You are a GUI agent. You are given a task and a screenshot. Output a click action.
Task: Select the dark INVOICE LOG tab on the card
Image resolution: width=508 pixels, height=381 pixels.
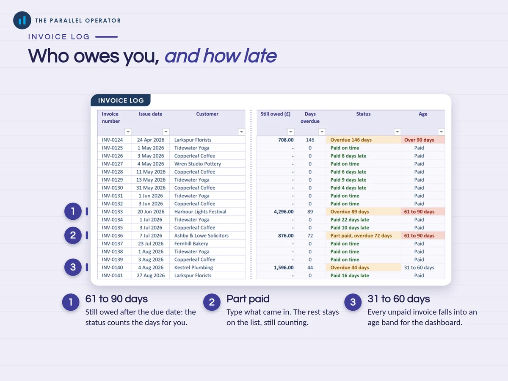pyautogui.click(x=121, y=100)
